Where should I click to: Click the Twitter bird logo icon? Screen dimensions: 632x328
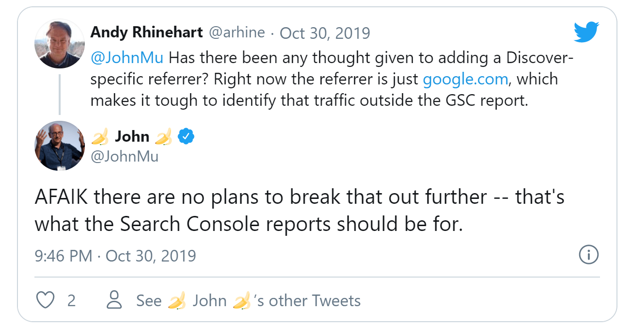click(587, 33)
